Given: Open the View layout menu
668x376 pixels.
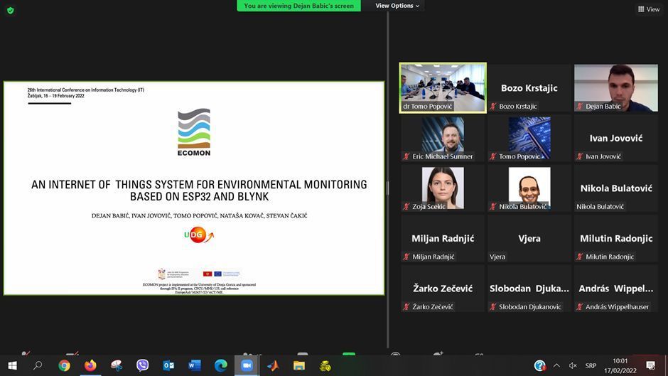Looking at the screenshot, I should [x=649, y=9].
